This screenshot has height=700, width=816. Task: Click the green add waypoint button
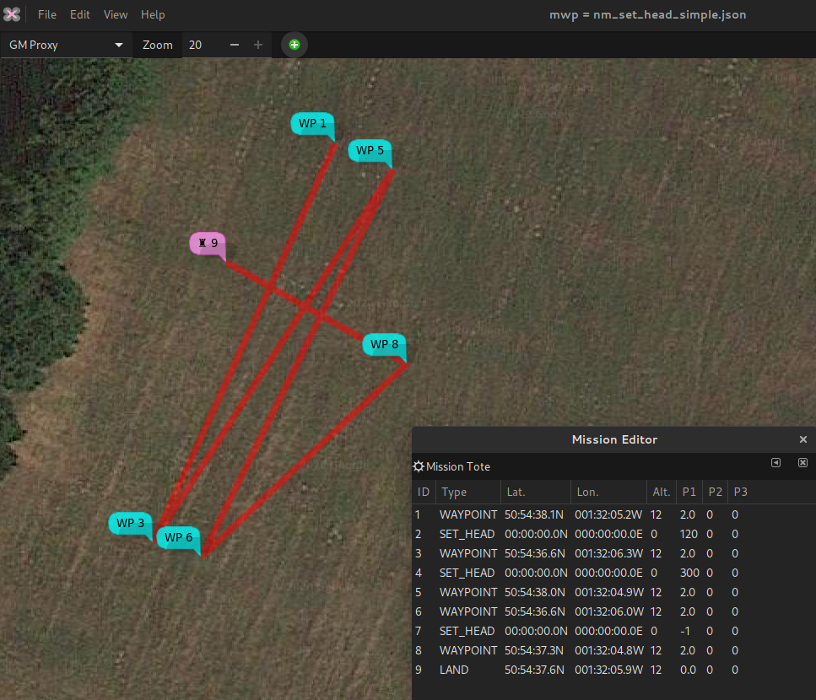click(x=295, y=45)
